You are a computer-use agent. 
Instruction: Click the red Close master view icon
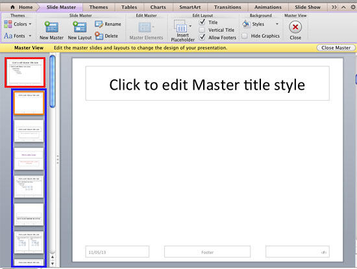pos(295,27)
